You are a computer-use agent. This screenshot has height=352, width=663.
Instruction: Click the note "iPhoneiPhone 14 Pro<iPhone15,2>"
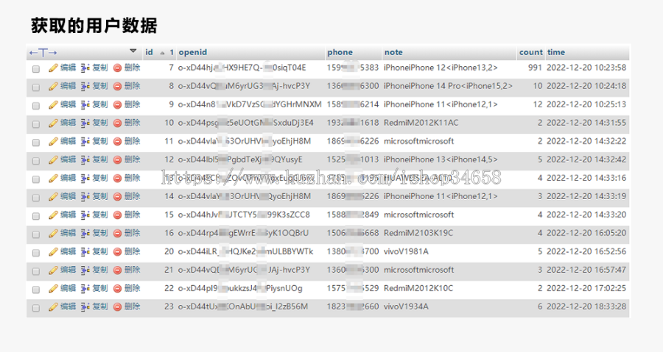[448, 86]
